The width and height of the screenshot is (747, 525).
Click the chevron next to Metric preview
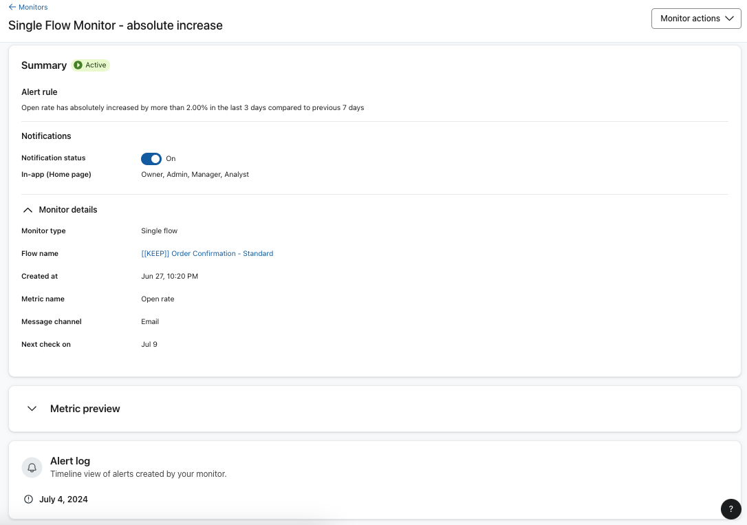point(32,408)
